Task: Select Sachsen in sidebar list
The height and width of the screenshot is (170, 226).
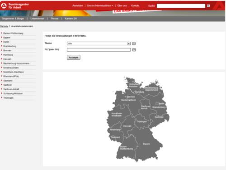Action: (8, 85)
